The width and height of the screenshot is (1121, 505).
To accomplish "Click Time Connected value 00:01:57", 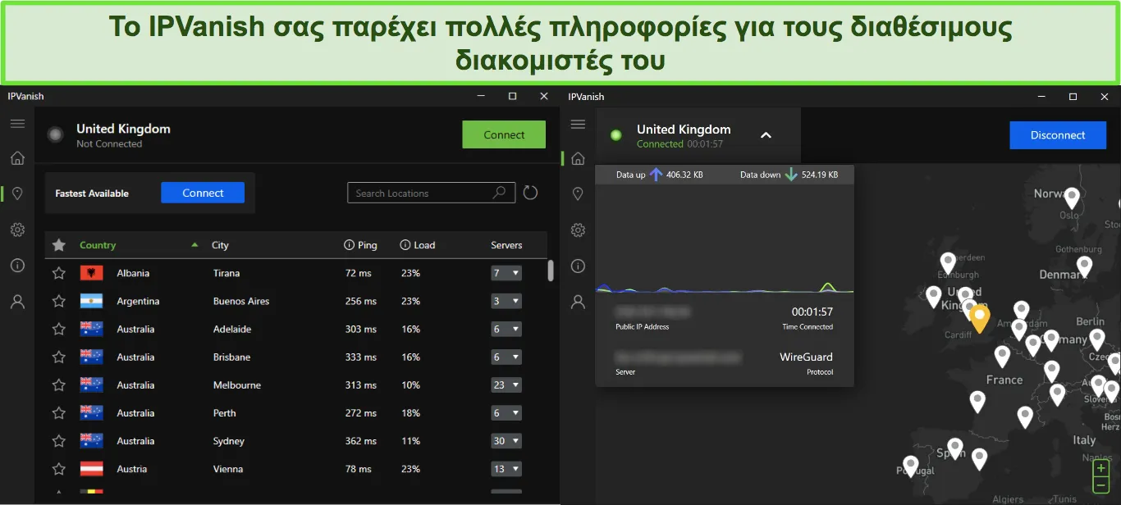I will pyautogui.click(x=812, y=312).
